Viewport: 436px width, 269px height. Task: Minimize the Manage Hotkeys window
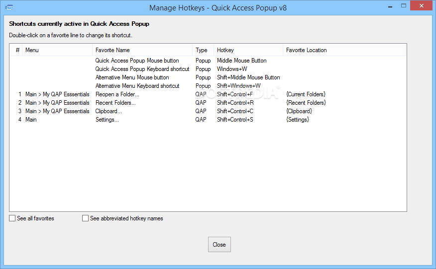click(390, 5)
